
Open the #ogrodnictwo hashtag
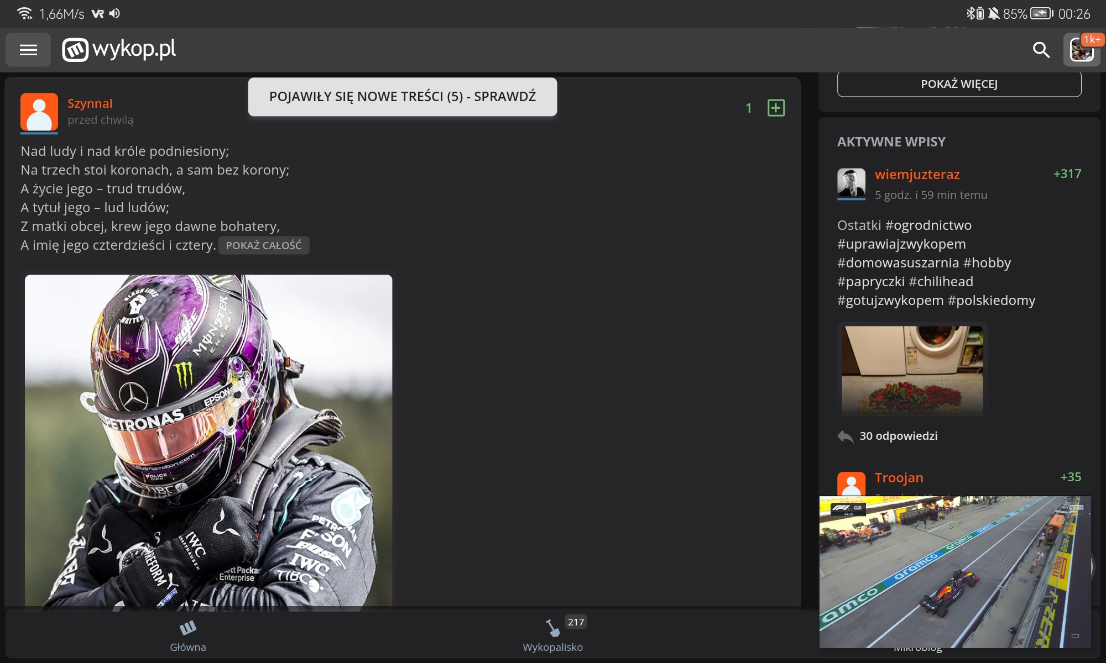[928, 225]
